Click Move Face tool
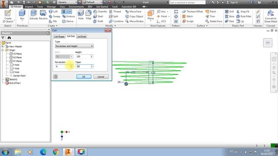278x156 pixels. tap(133, 12)
